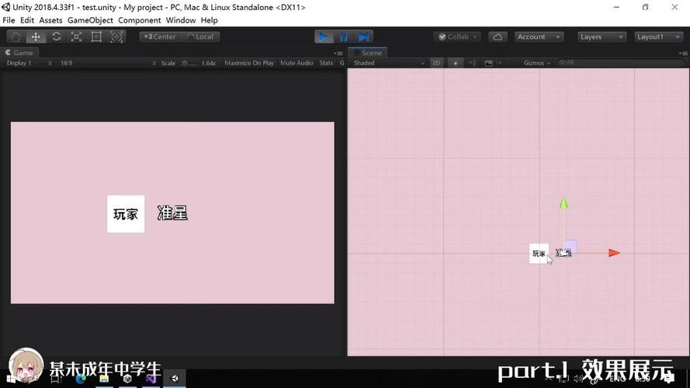The width and height of the screenshot is (690, 388).
Task: Open the Collab dropdown
Action: tap(457, 37)
